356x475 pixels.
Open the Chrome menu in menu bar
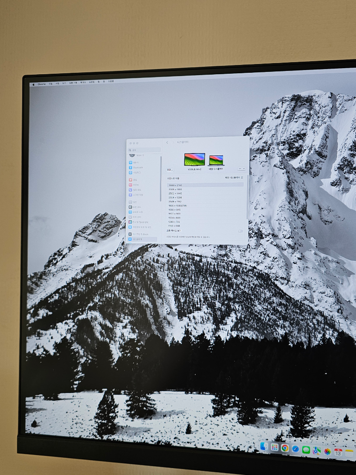point(42,84)
